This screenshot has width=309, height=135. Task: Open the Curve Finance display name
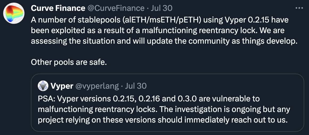coord(58,8)
